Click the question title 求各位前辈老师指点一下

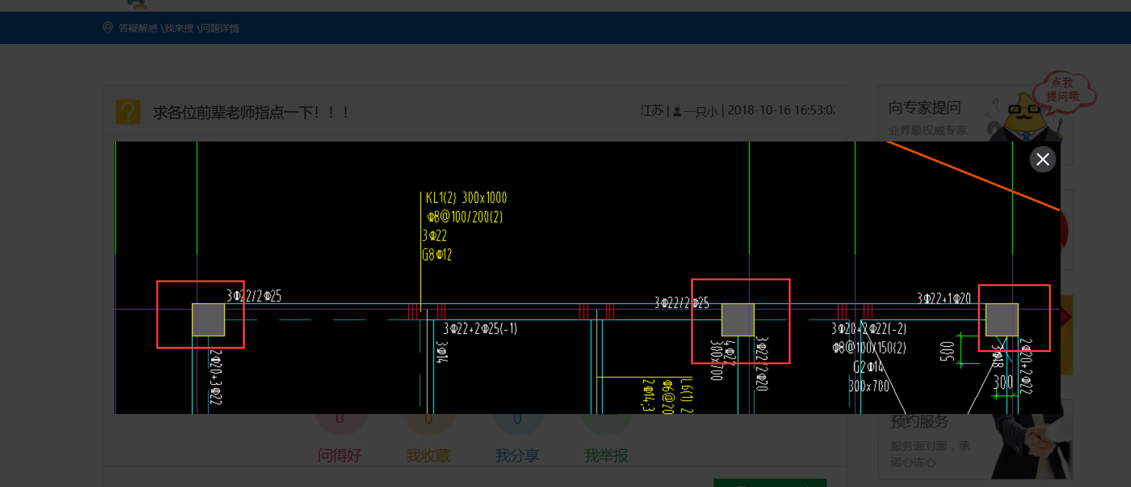[x=251, y=112]
